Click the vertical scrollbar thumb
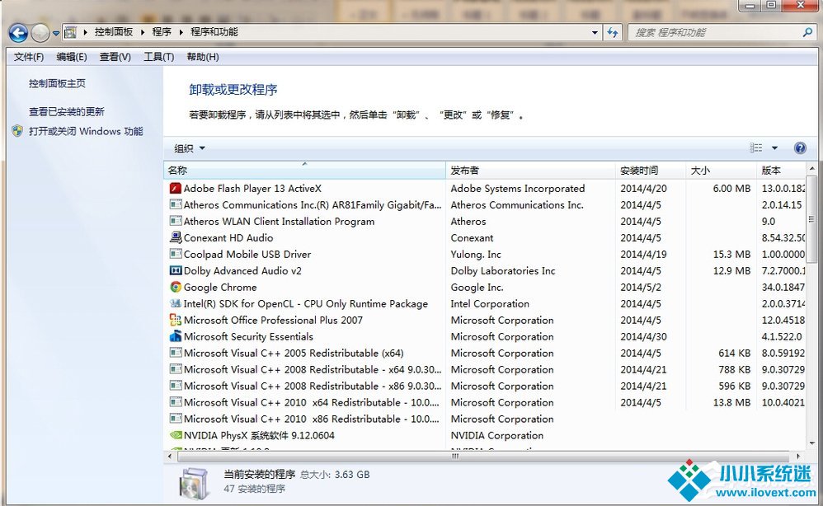This screenshot has height=506, width=823. pos(811,219)
